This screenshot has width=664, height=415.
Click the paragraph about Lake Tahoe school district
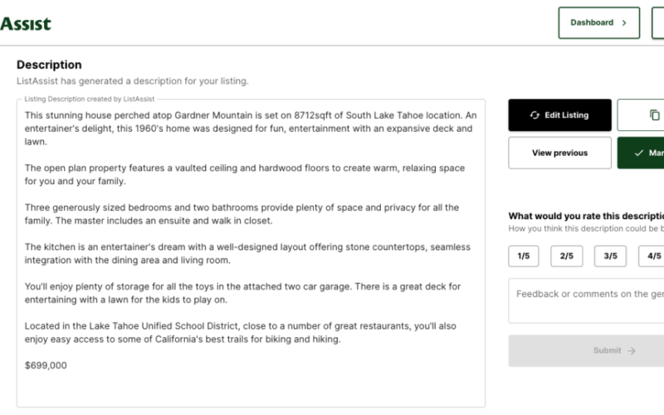click(x=241, y=333)
